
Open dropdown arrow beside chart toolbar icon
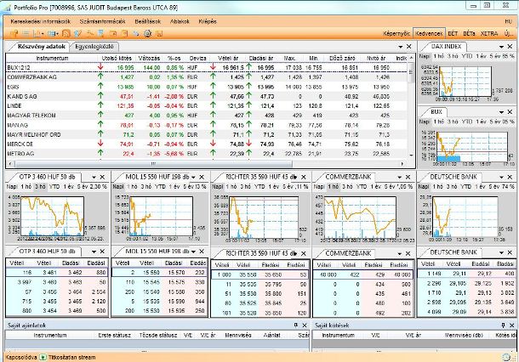pyautogui.click(x=43, y=34)
